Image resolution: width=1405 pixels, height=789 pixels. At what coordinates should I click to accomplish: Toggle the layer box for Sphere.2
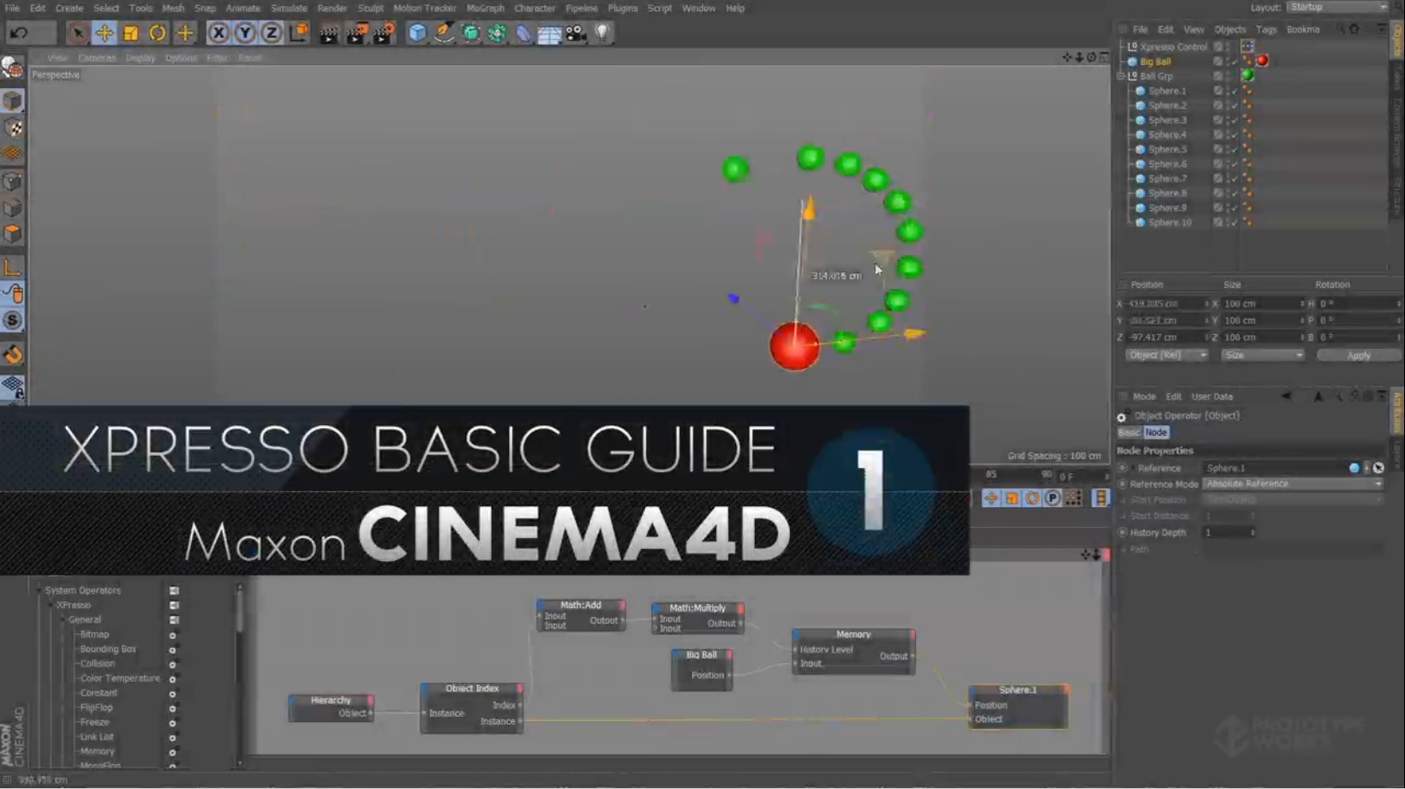(1217, 105)
